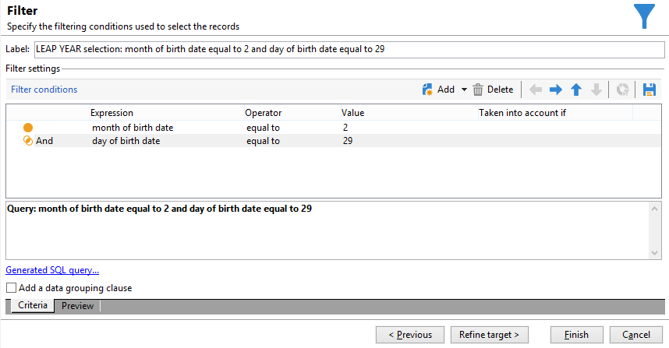
Task: Enable Add a data grouping clause
Action: pos(12,288)
